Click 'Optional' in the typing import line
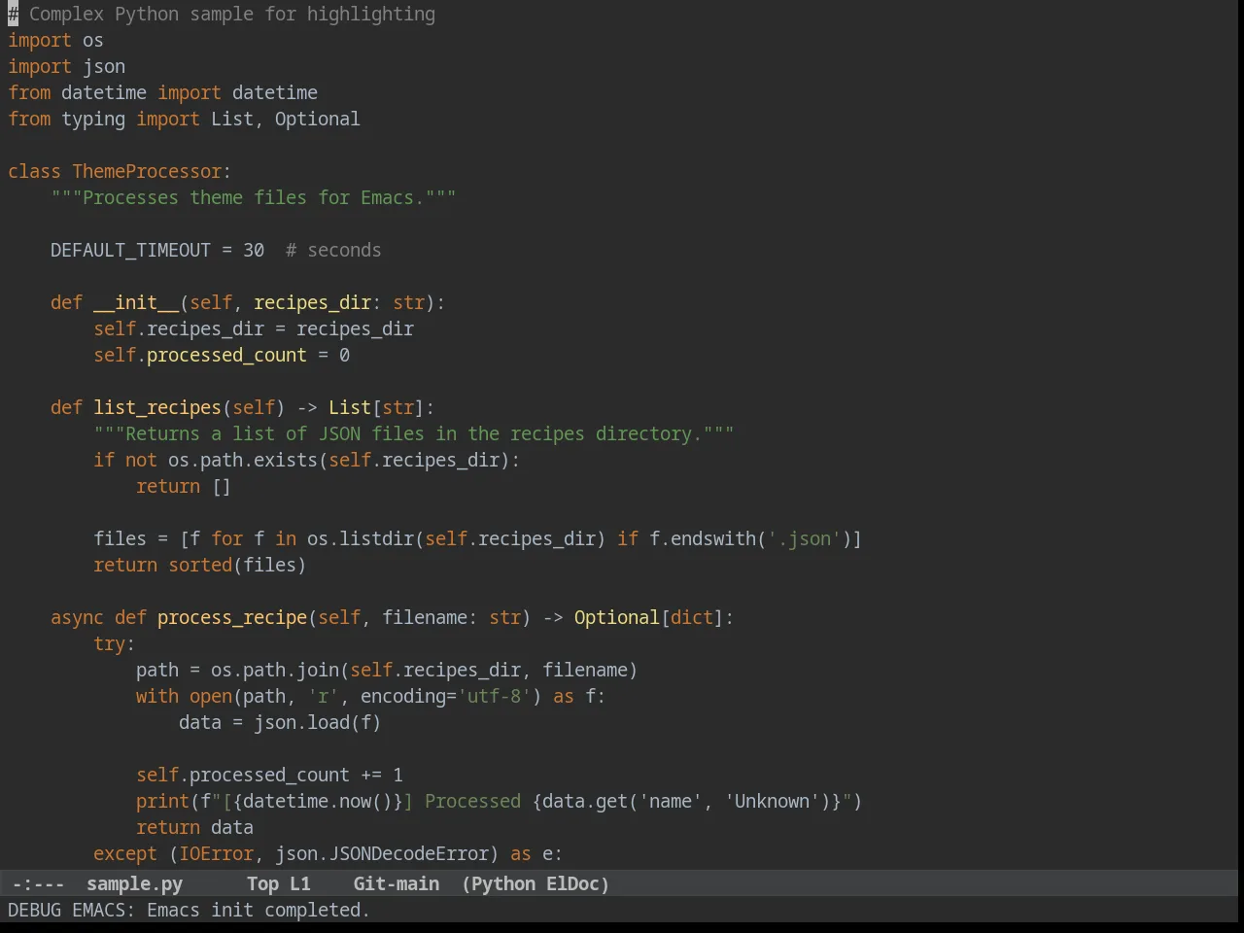 317,119
